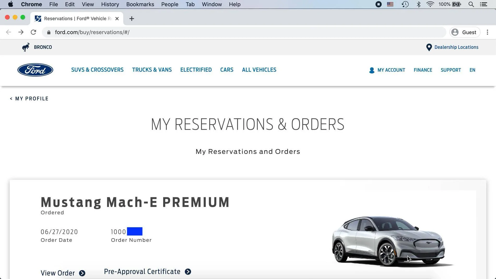
Task: Click the Bluetooth menu bar icon
Action: (418, 4)
